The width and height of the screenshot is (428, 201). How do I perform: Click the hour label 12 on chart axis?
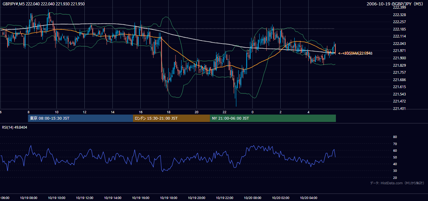click(84, 112)
